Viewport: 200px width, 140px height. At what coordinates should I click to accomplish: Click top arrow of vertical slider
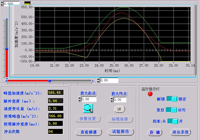click(x=7, y=19)
